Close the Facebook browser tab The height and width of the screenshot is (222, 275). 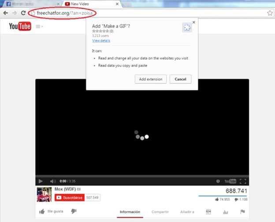[58, 4]
